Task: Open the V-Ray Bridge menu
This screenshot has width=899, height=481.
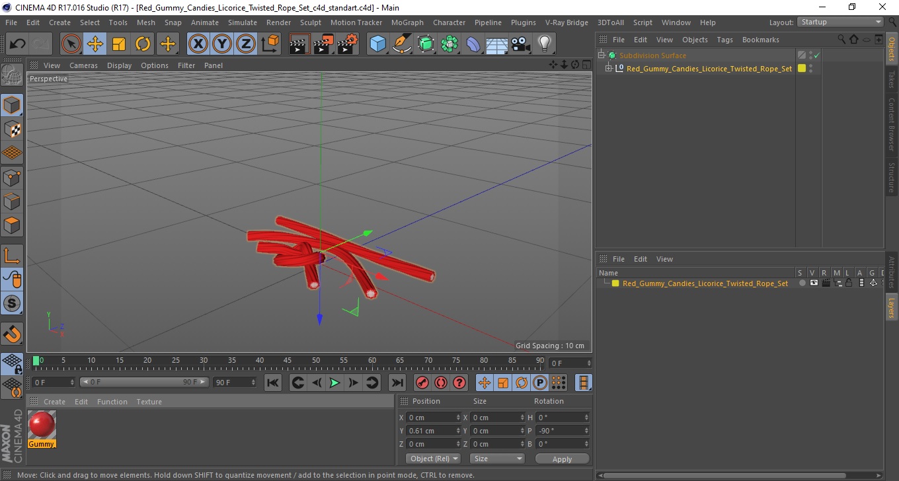Action: coord(567,22)
